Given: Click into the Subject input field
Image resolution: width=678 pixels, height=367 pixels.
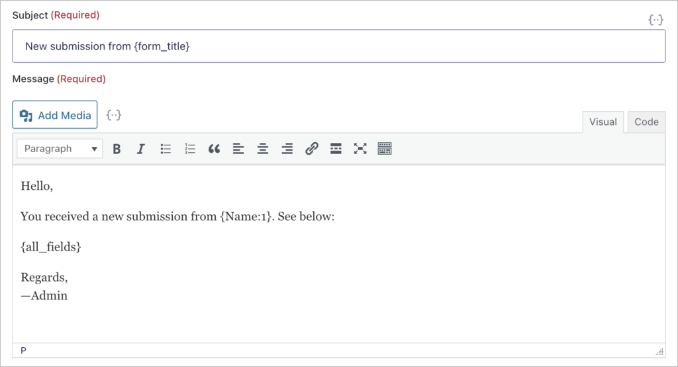Looking at the screenshot, I should tap(338, 46).
